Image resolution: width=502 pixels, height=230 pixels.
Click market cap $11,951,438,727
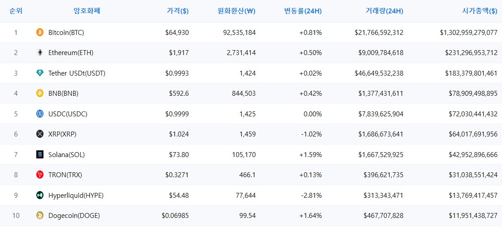point(473,216)
